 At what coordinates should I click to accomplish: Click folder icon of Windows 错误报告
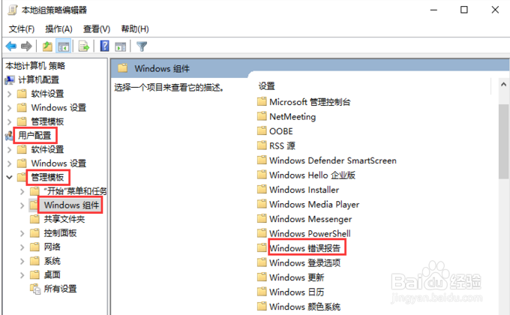[x=262, y=248]
